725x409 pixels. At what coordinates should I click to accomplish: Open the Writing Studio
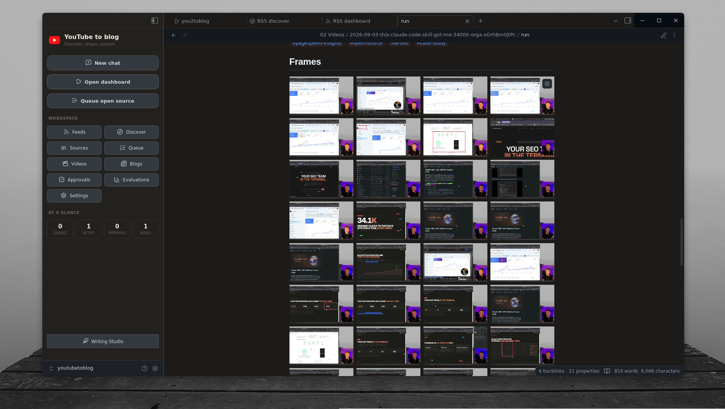pos(103,341)
